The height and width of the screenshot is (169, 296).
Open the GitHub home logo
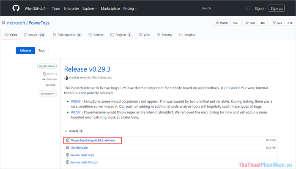tap(16, 8)
